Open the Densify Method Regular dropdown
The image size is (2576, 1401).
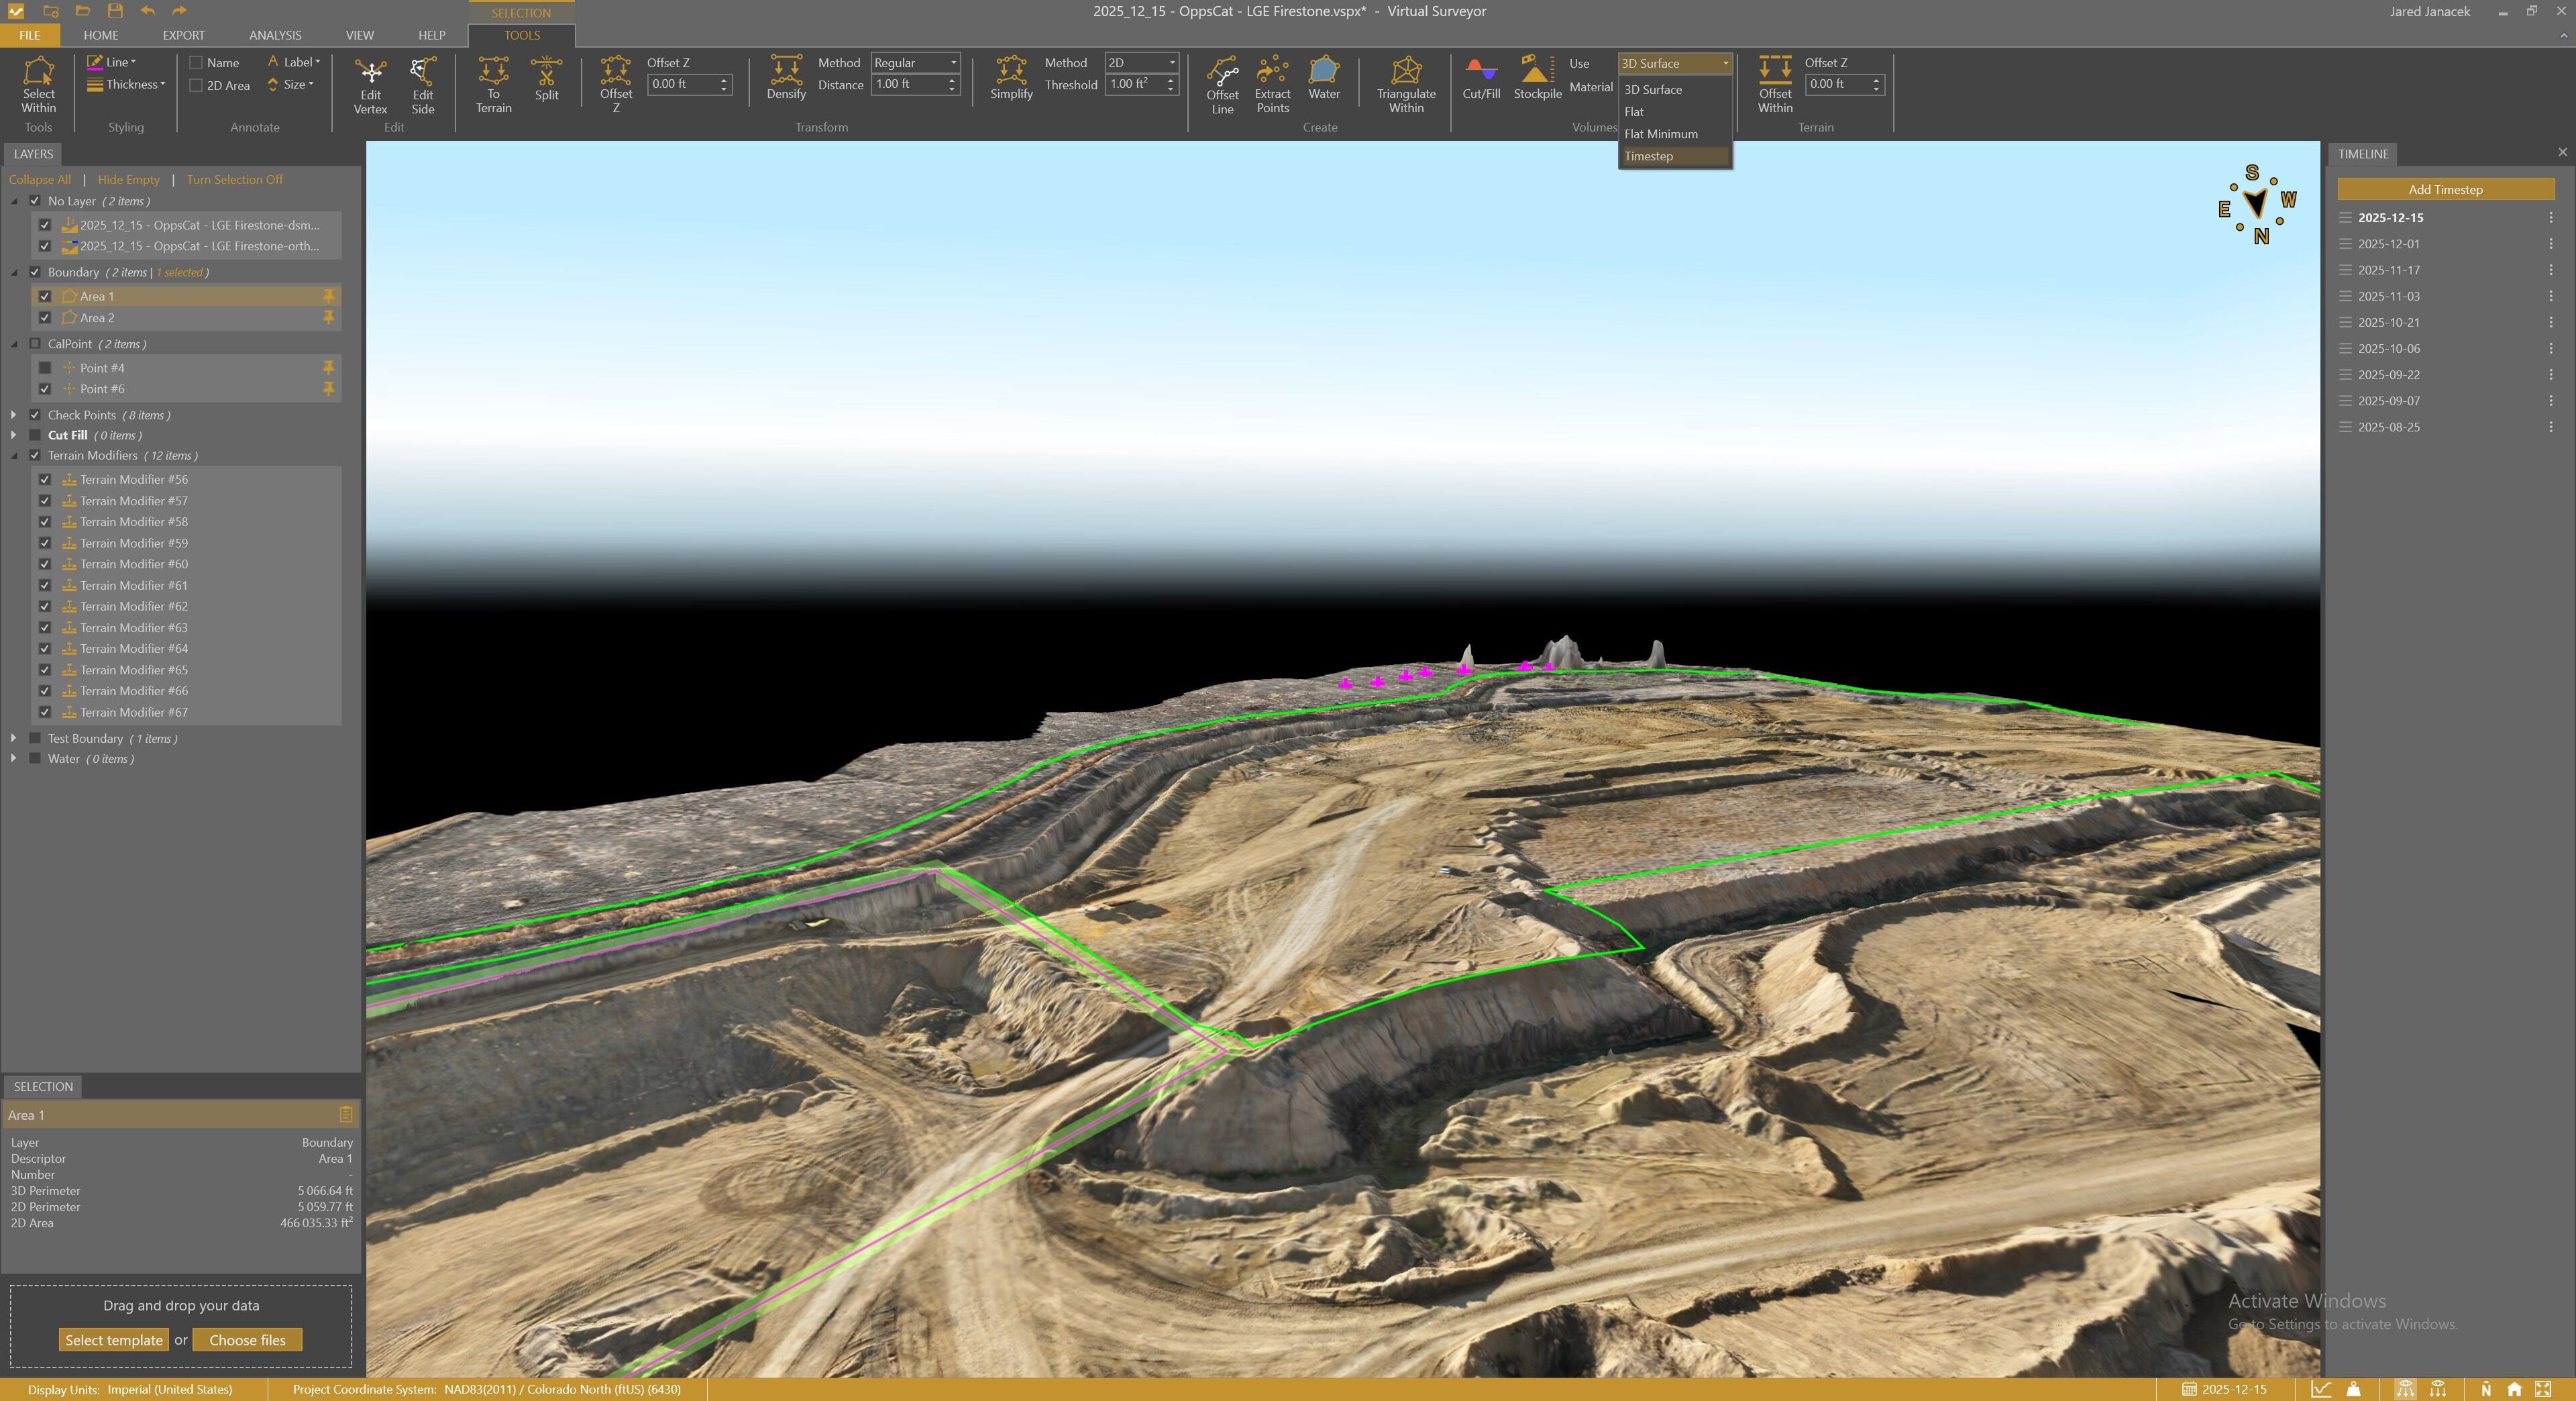tap(915, 62)
